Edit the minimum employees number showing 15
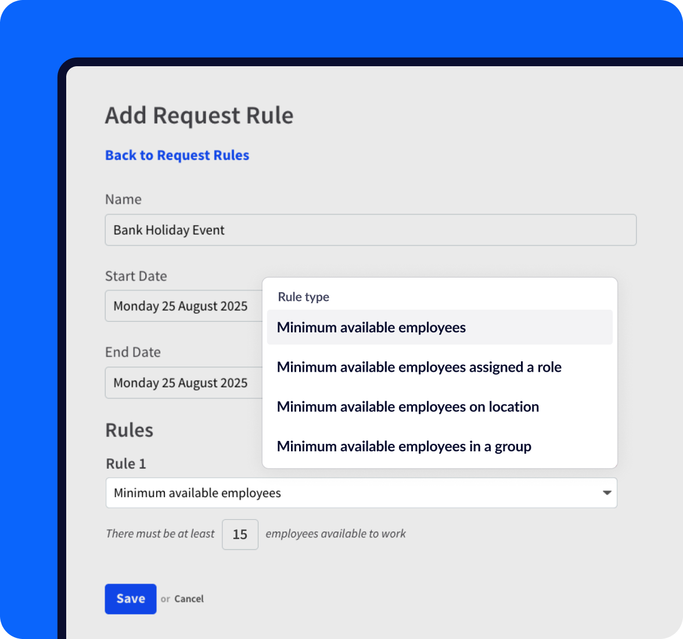The image size is (683, 639). point(240,534)
